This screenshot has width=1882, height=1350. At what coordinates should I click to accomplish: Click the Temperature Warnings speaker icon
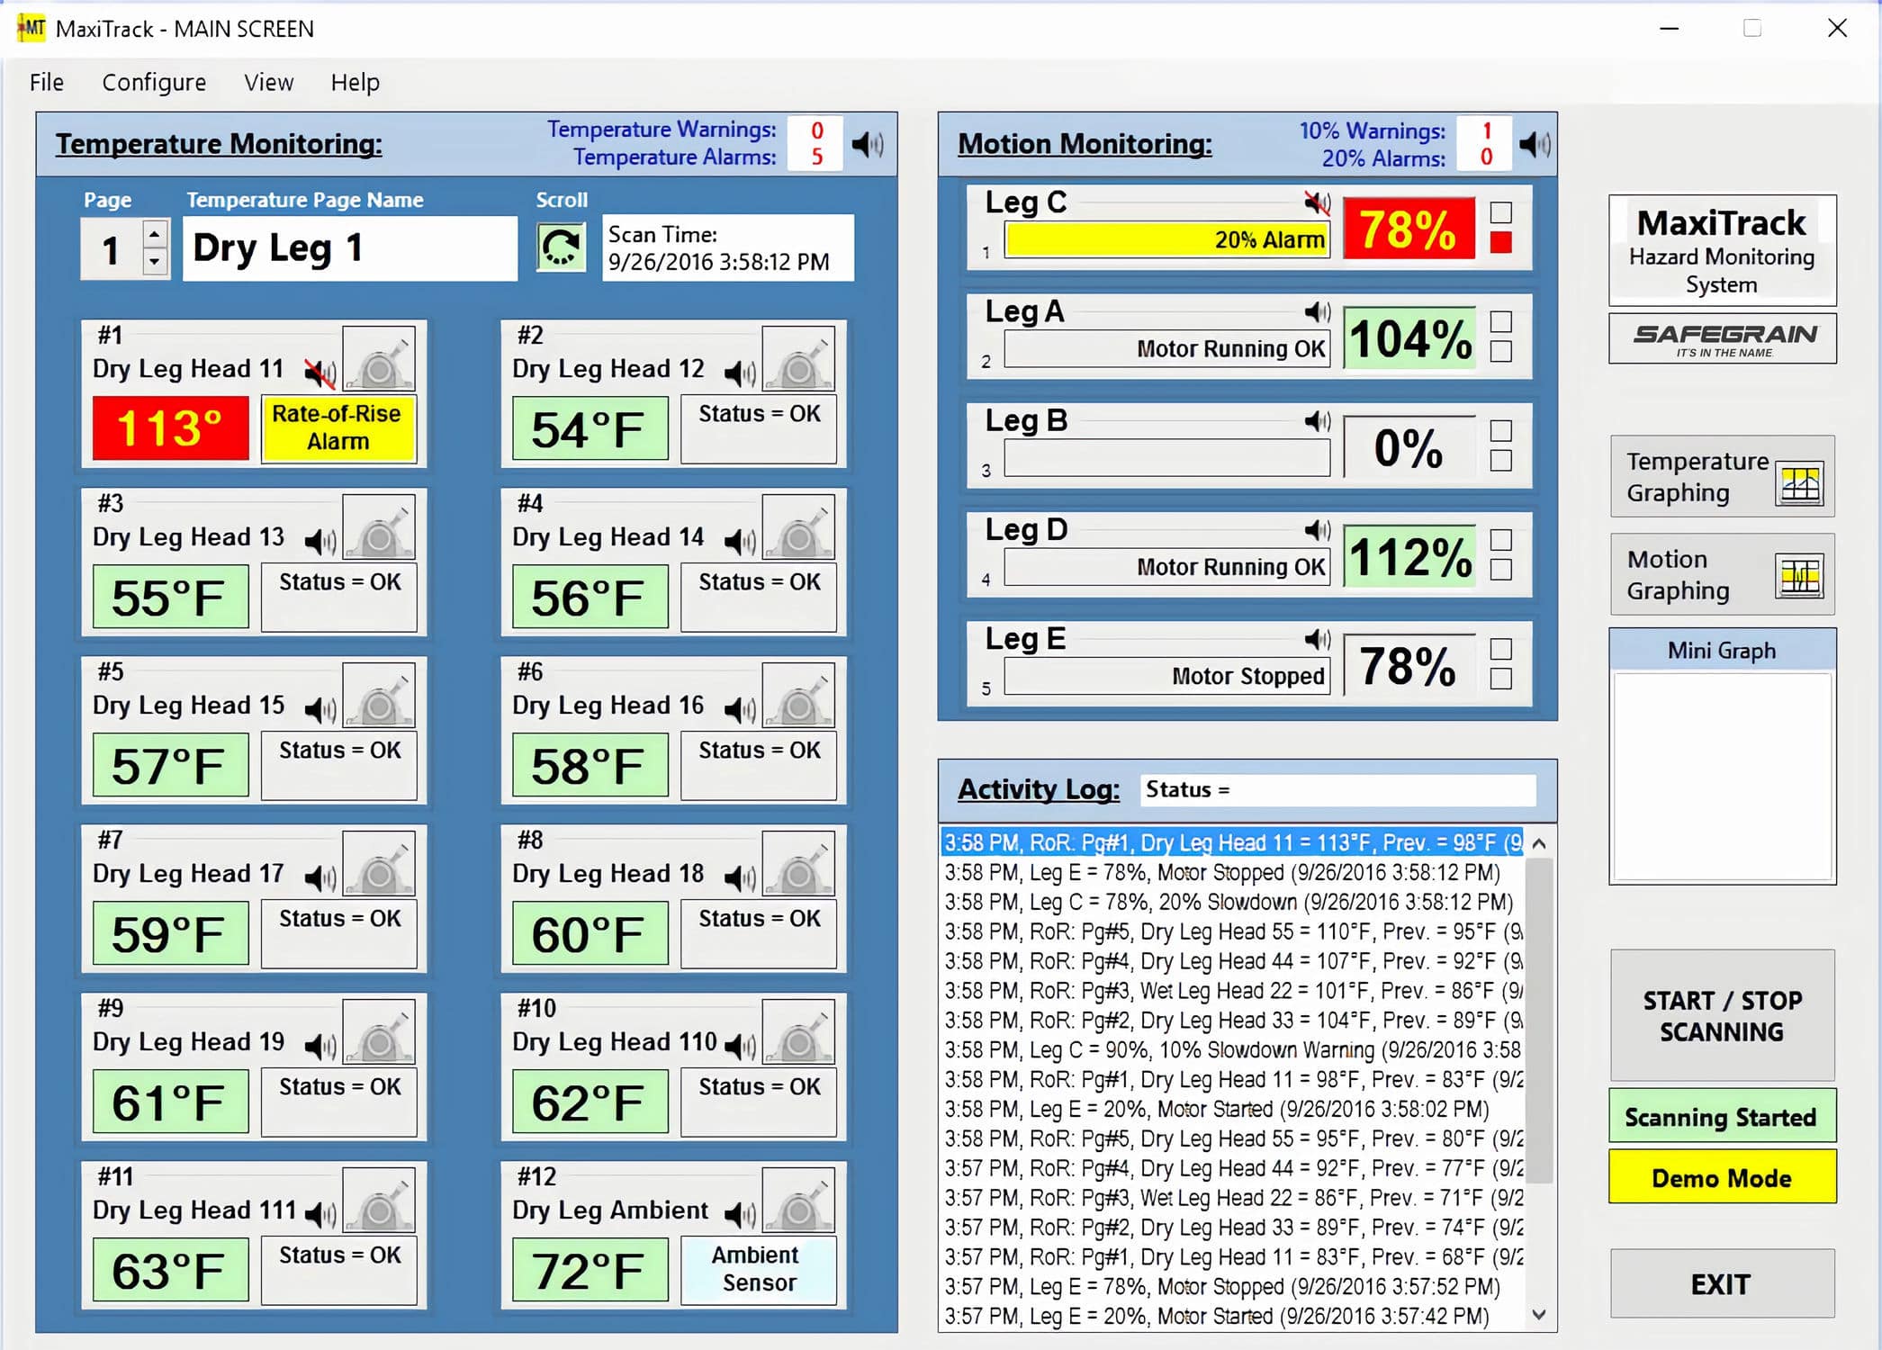tap(867, 143)
